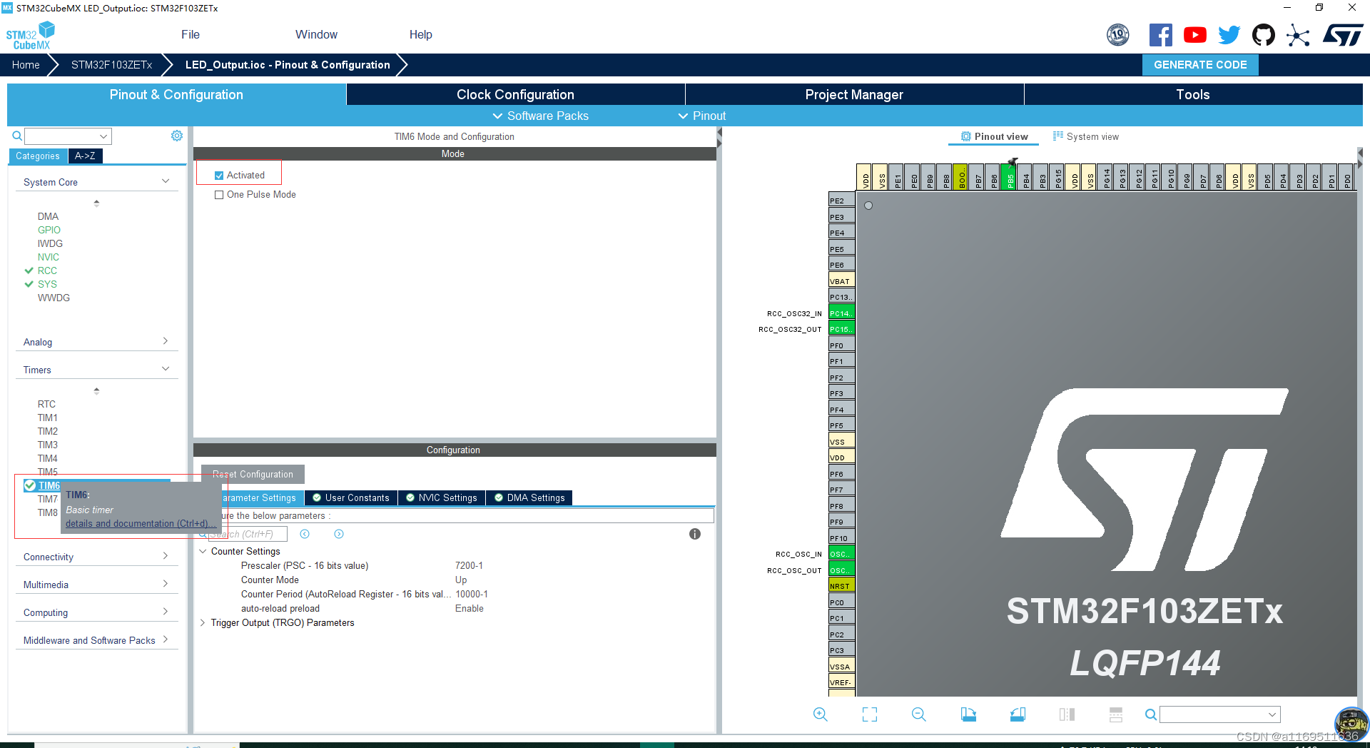The width and height of the screenshot is (1370, 748).
Task: Open TIM6 details and documentation link
Action: click(141, 523)
